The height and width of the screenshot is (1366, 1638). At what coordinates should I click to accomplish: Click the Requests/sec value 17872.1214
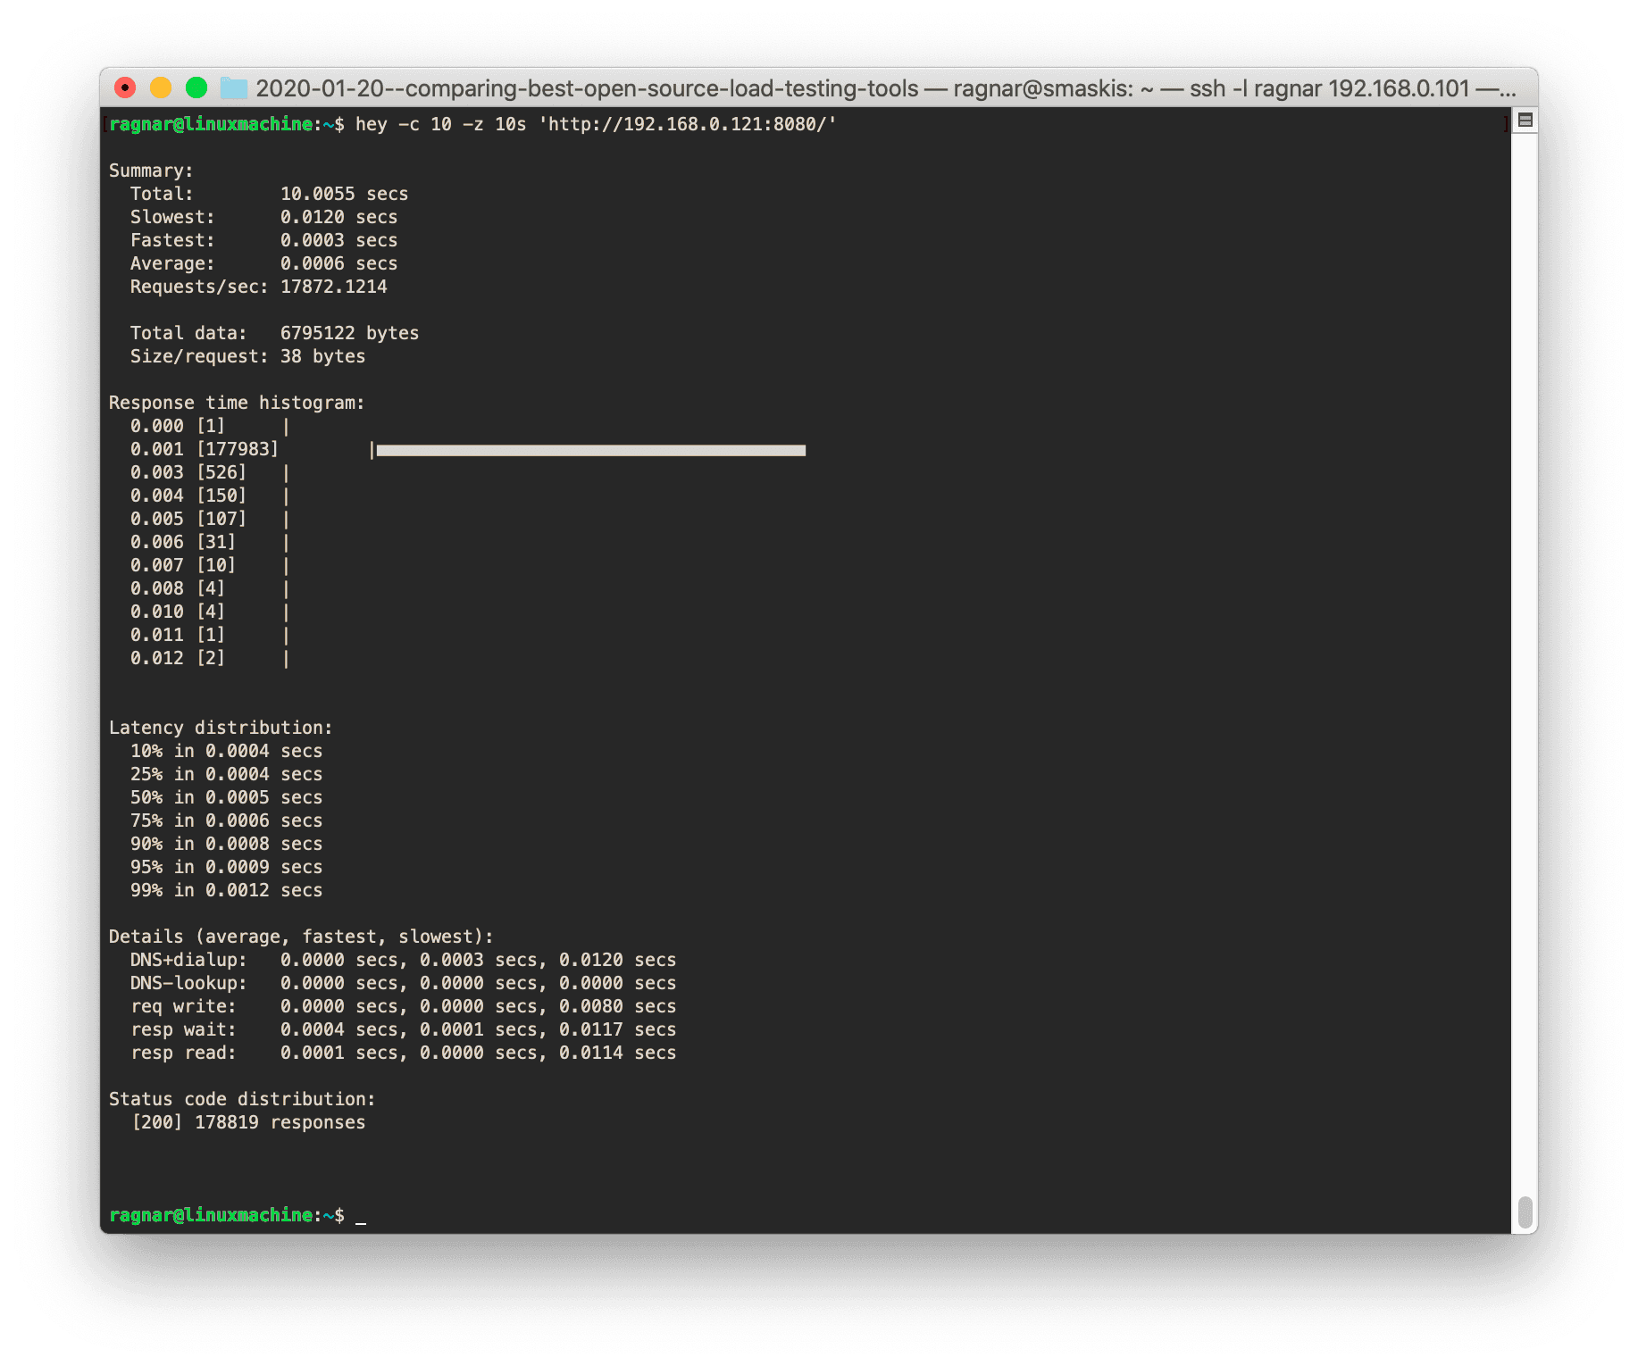point(333,287)
